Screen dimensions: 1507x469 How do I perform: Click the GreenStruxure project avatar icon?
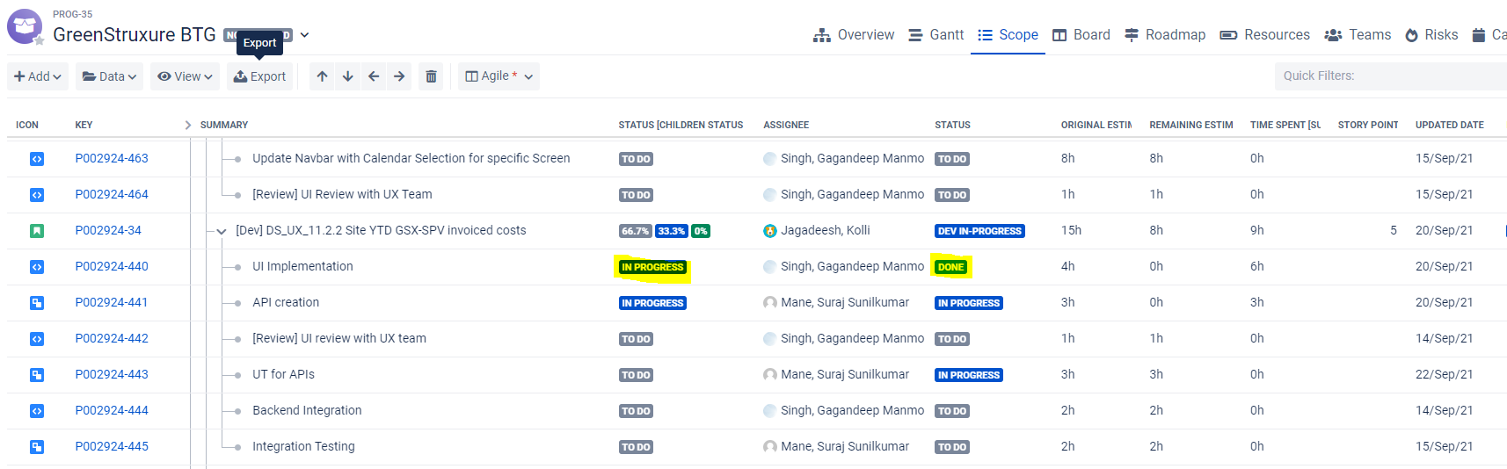[x=25, y=26]
